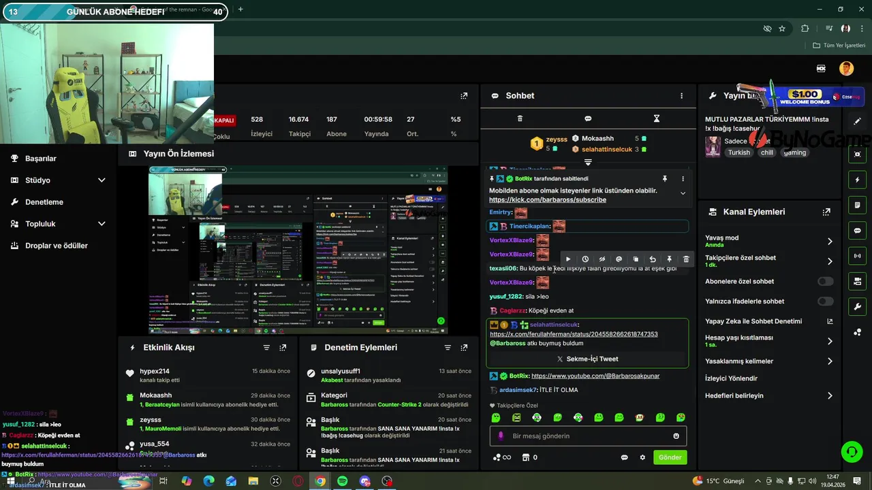Click the speech bubble icon in chat toolbar
872x490 pixels.
click(588, 118)
